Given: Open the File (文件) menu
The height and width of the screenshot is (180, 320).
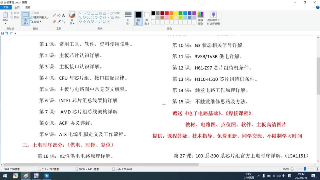Looking at the screenshot, I should [x=6, y=7].
